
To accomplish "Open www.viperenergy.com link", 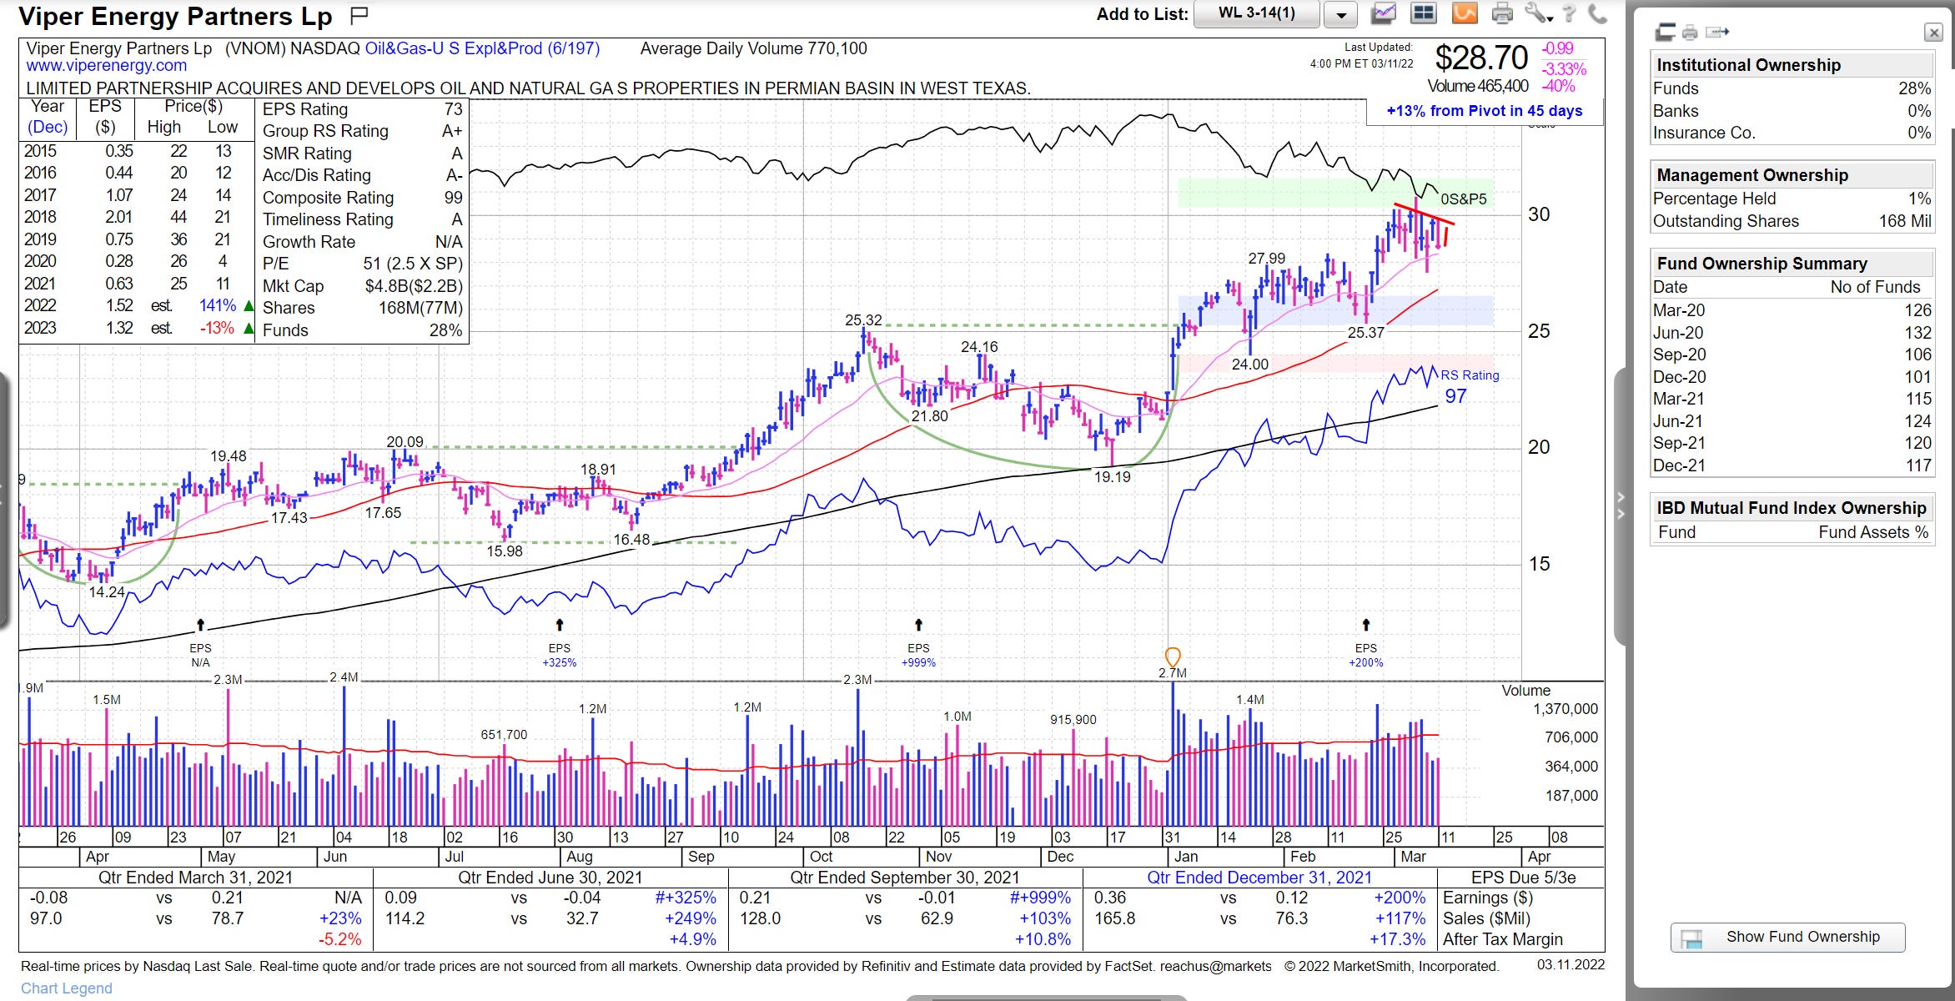I will coord(106,65).
